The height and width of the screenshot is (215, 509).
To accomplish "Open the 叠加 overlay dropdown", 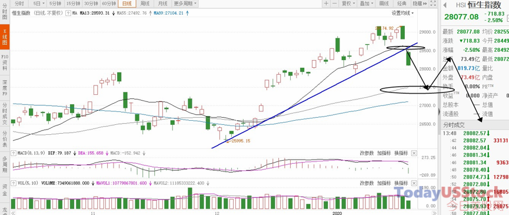I will 367,4.
